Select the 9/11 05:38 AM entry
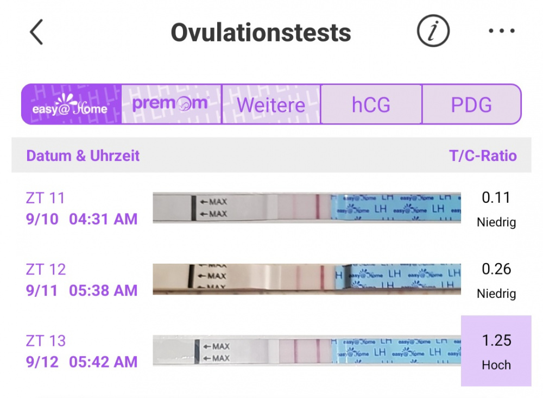The height and width of the screenshot is (398, 543). (82, 290)
